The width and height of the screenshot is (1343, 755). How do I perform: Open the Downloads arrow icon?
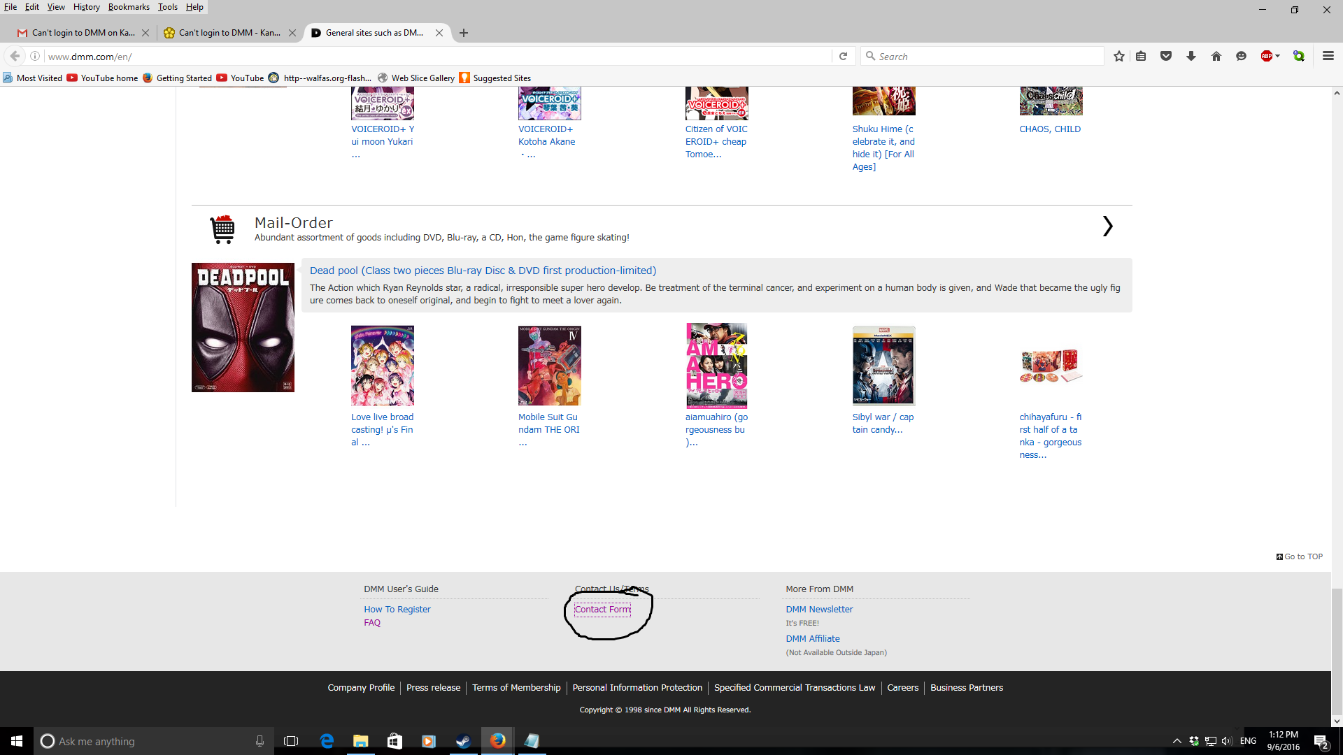[1191, 56]
